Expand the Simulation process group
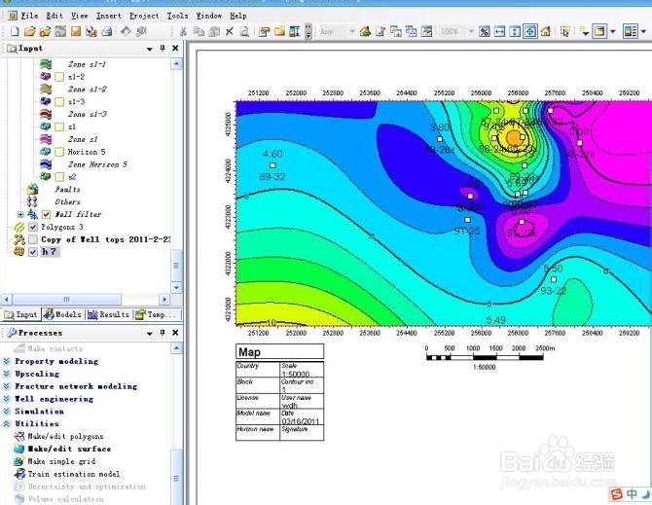The image size is (652, 505). pos(7,411)
